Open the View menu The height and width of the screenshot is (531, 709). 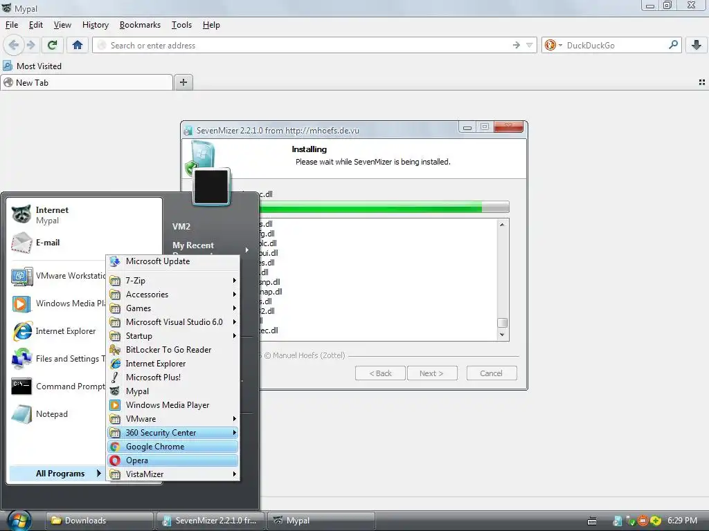coord(62,25)
